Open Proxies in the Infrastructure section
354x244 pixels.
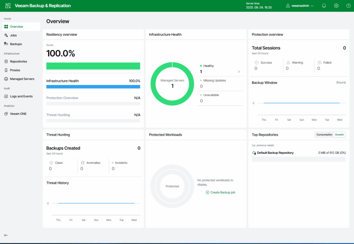pyautogui.click(x=15, y=70)
